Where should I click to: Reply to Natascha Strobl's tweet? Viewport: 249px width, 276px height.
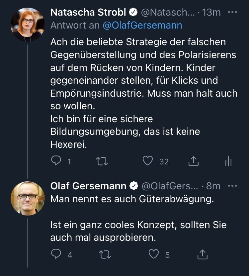pyautogui.click(x=56, y=161)
